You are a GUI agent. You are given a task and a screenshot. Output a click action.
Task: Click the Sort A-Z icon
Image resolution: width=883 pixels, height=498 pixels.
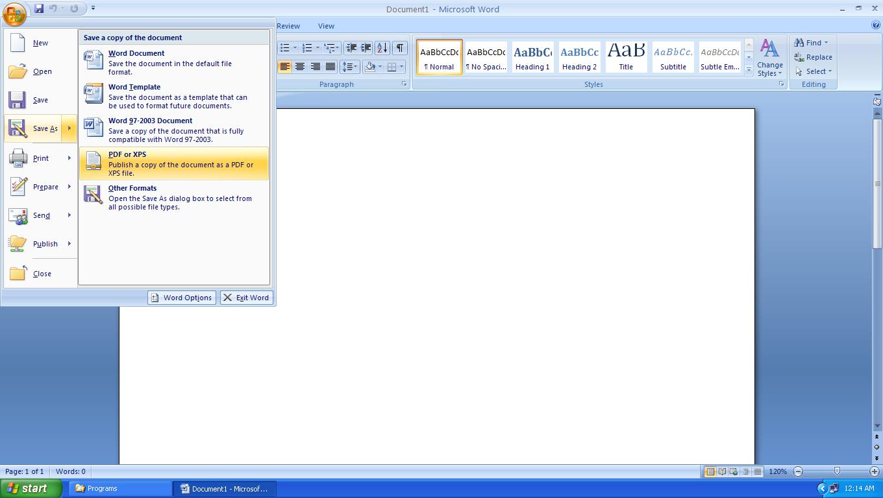click(x=382, y=47)
